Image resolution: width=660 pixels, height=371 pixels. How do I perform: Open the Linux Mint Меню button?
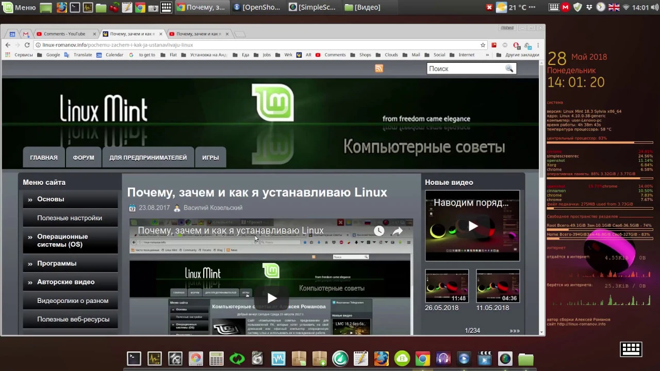click(x=19, y=7)
